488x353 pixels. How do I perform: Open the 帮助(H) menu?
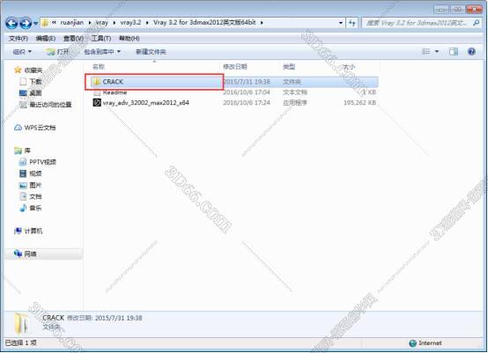pos(129,38)
